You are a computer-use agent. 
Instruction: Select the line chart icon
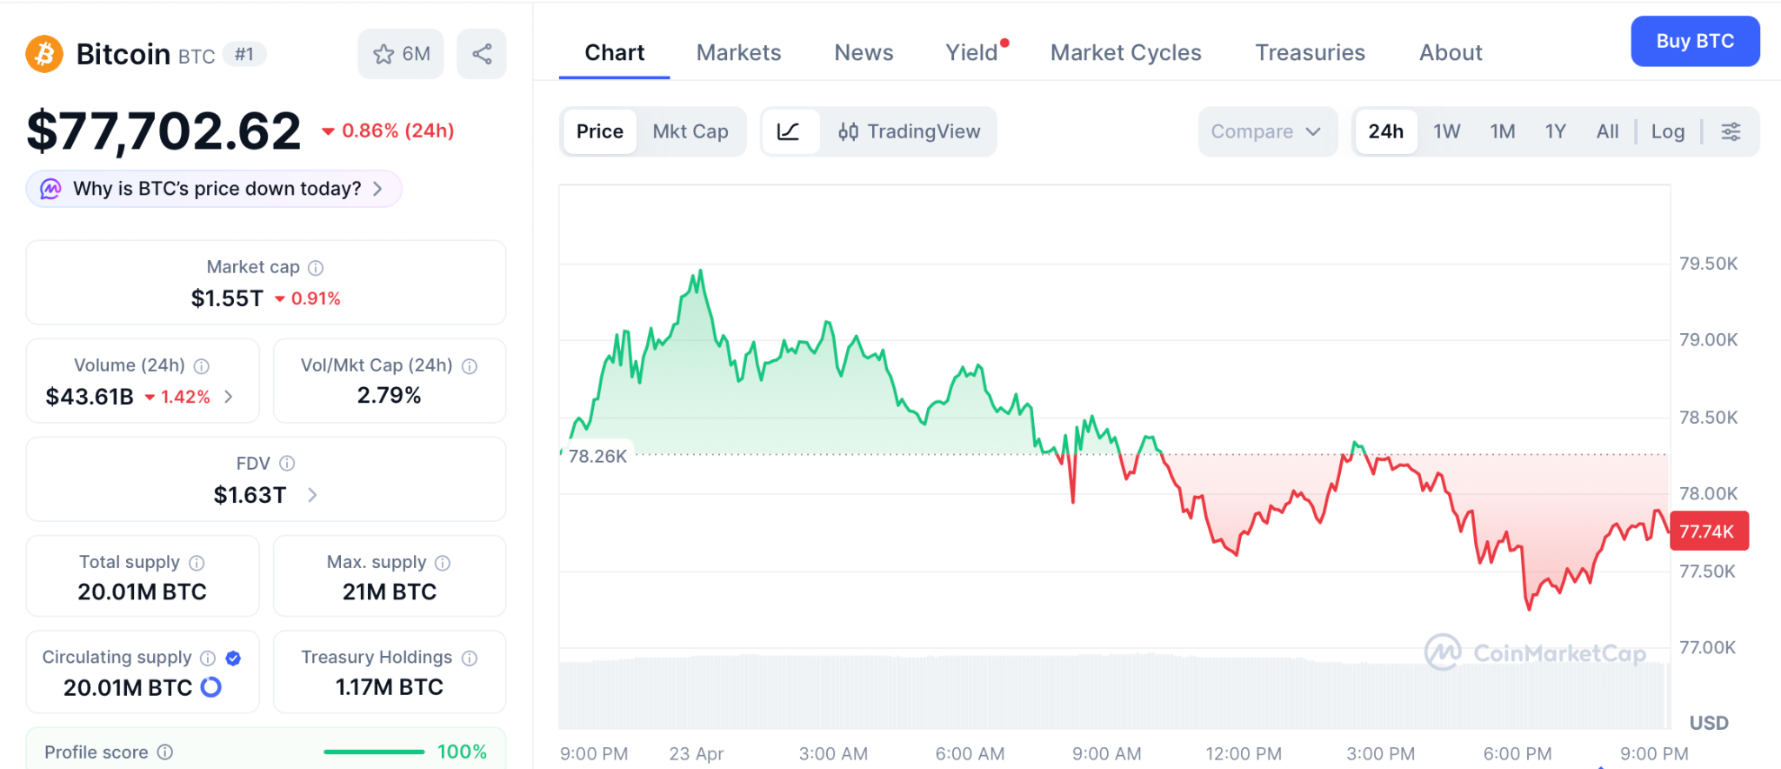(789, 131)
